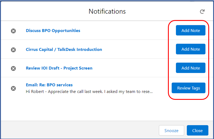Viewport: 214px width, 139px height.
Task: Open Review IOI Draft - Project Screen link
Action: click(59, 68)
